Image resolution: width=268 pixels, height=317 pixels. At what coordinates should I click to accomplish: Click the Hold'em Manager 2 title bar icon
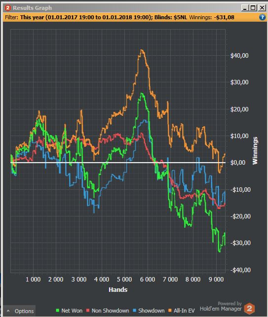pyautogui.click(x=8, y=8)
